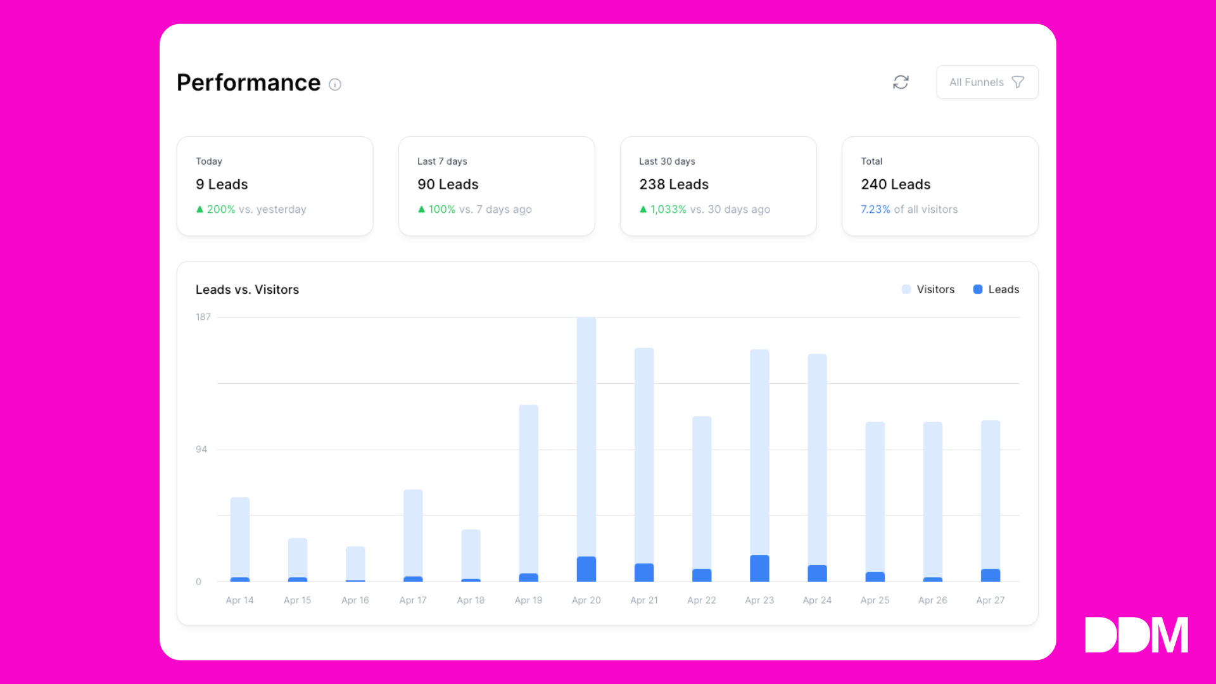This screenshot has height=684, width=1216.
Task: Click the blue Leads legend swatch
Action: 978,289
